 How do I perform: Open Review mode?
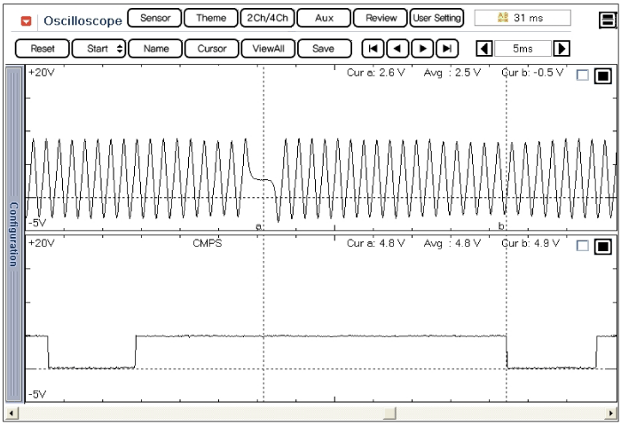coord(381,18)
